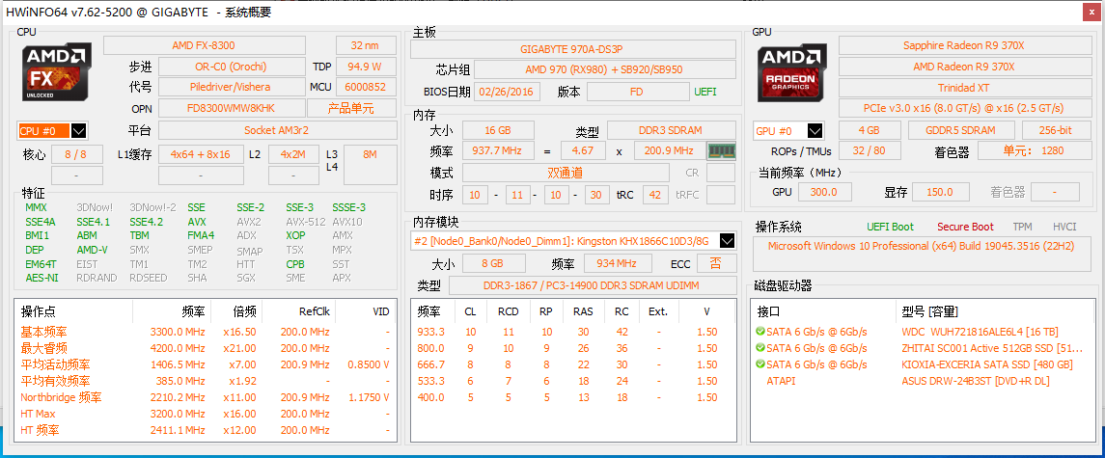Click the AMD FX-8300 CPU name field
Image resolution: width=1105 pixels, height=458 pixels.
click(x=203, y=45)
